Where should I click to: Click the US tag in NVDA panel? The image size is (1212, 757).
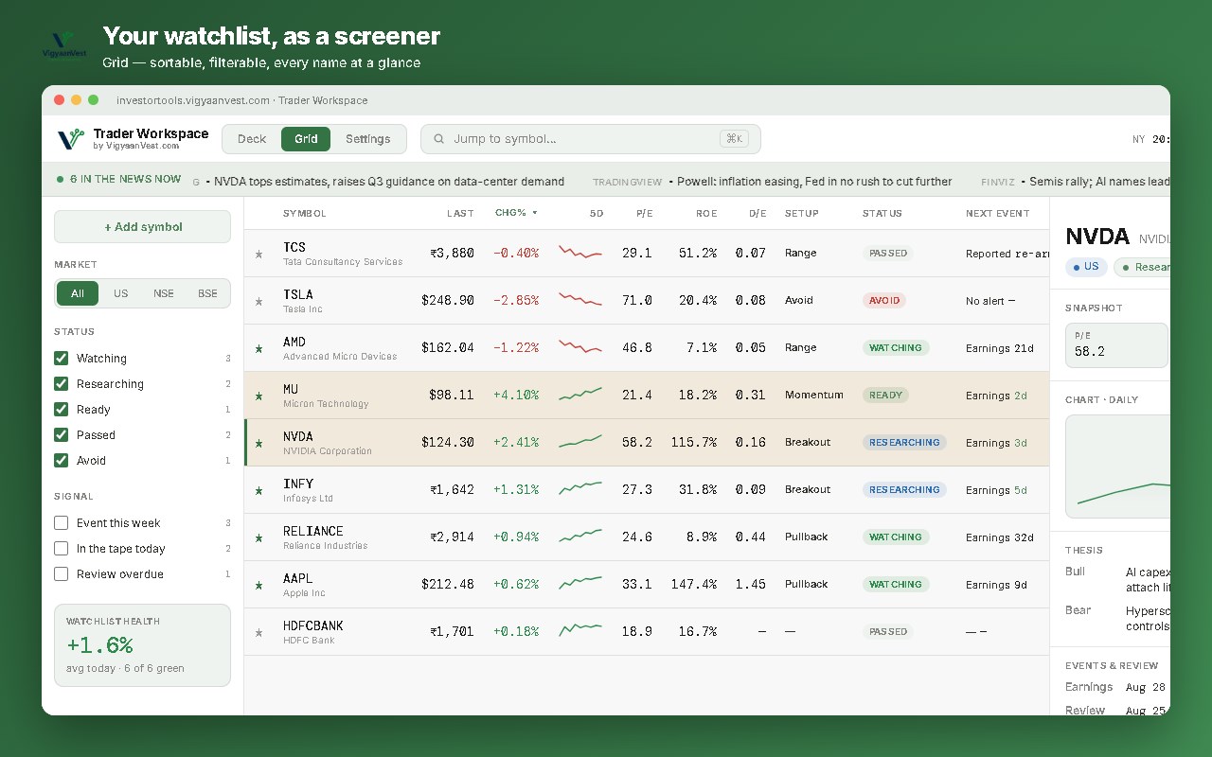(1086, 267)
